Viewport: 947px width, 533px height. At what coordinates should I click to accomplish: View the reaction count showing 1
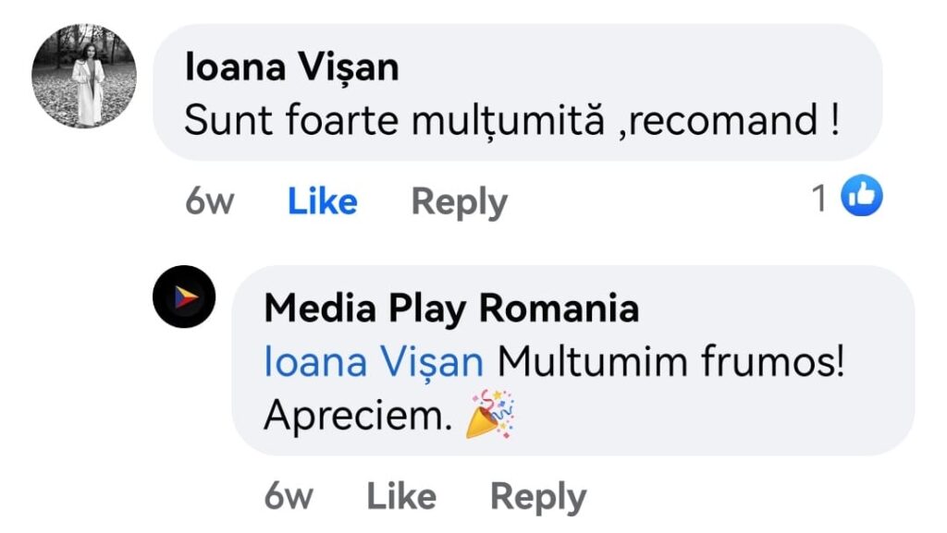(x=819, y=198)
